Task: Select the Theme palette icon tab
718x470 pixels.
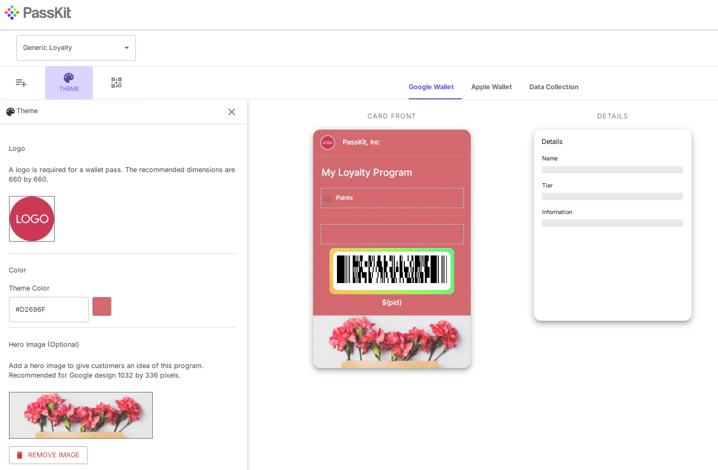Action: pyautogui.click(x=69, y=83)
